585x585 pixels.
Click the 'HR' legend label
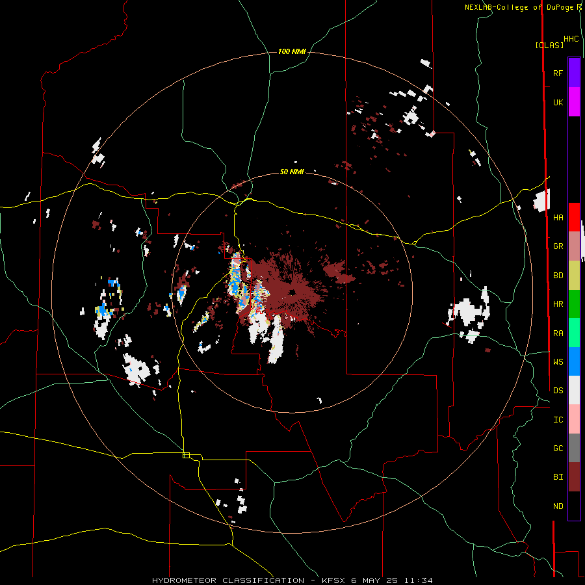pyautogui.click(x=558, y=304)
